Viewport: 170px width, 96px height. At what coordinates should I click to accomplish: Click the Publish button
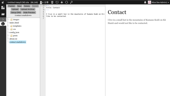click(11, 6)
